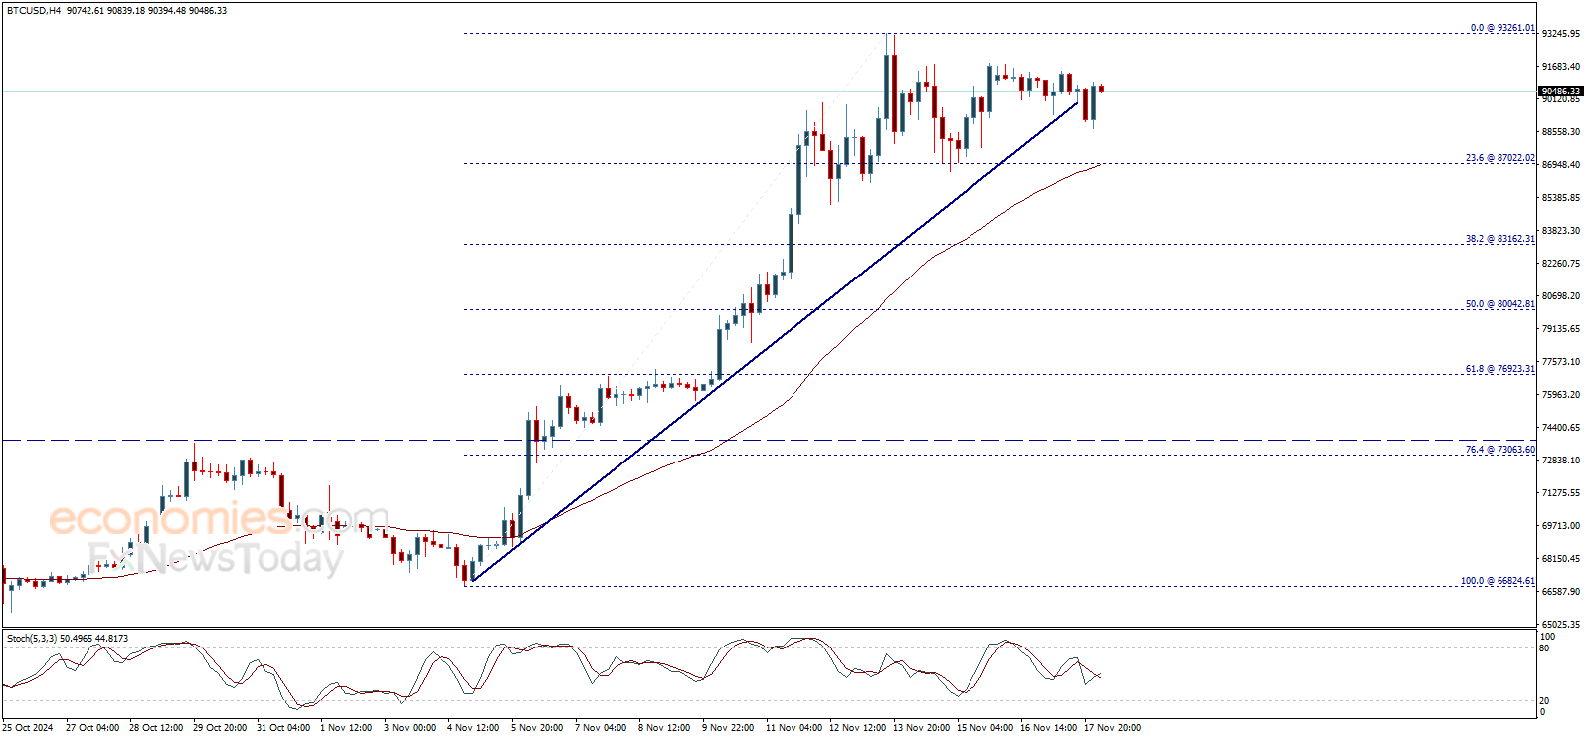Click price axis value 72838.10
The width and height of the screenshot is (1587, 739).
(1561, 461)
